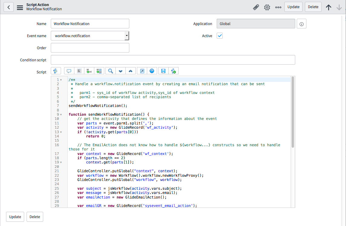Click into the Order field

(x=90, y=48)
